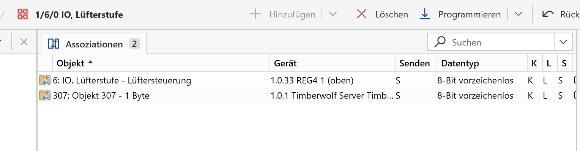The image size is (580, 151).
Task: Open the search box dropdown arrow
Action: 563,42
